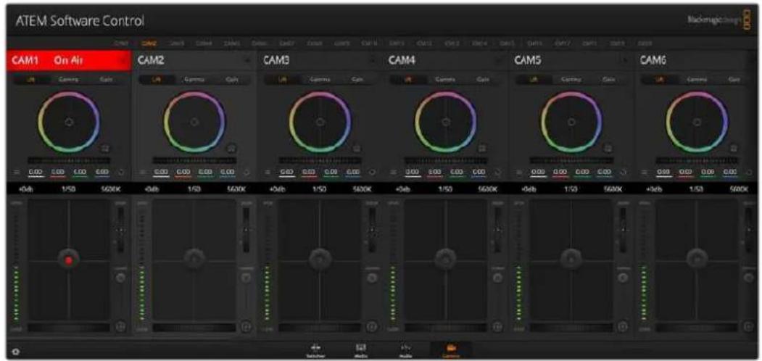Click CAM1 auto focus button at bottom
Viewport: 762px width, 361px height.
(121, 327)
